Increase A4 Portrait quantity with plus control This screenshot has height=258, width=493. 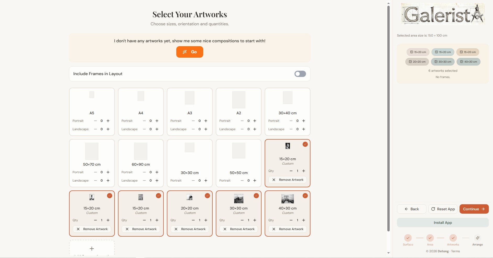pyautogui.click(x=157, y=121)
